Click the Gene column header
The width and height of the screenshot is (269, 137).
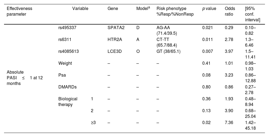113,9
